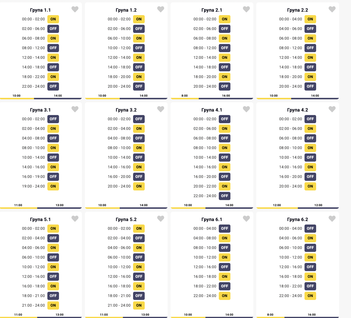Select the 20:00 - 24:00 slot in Група 3.2

(x=119, y=186)
